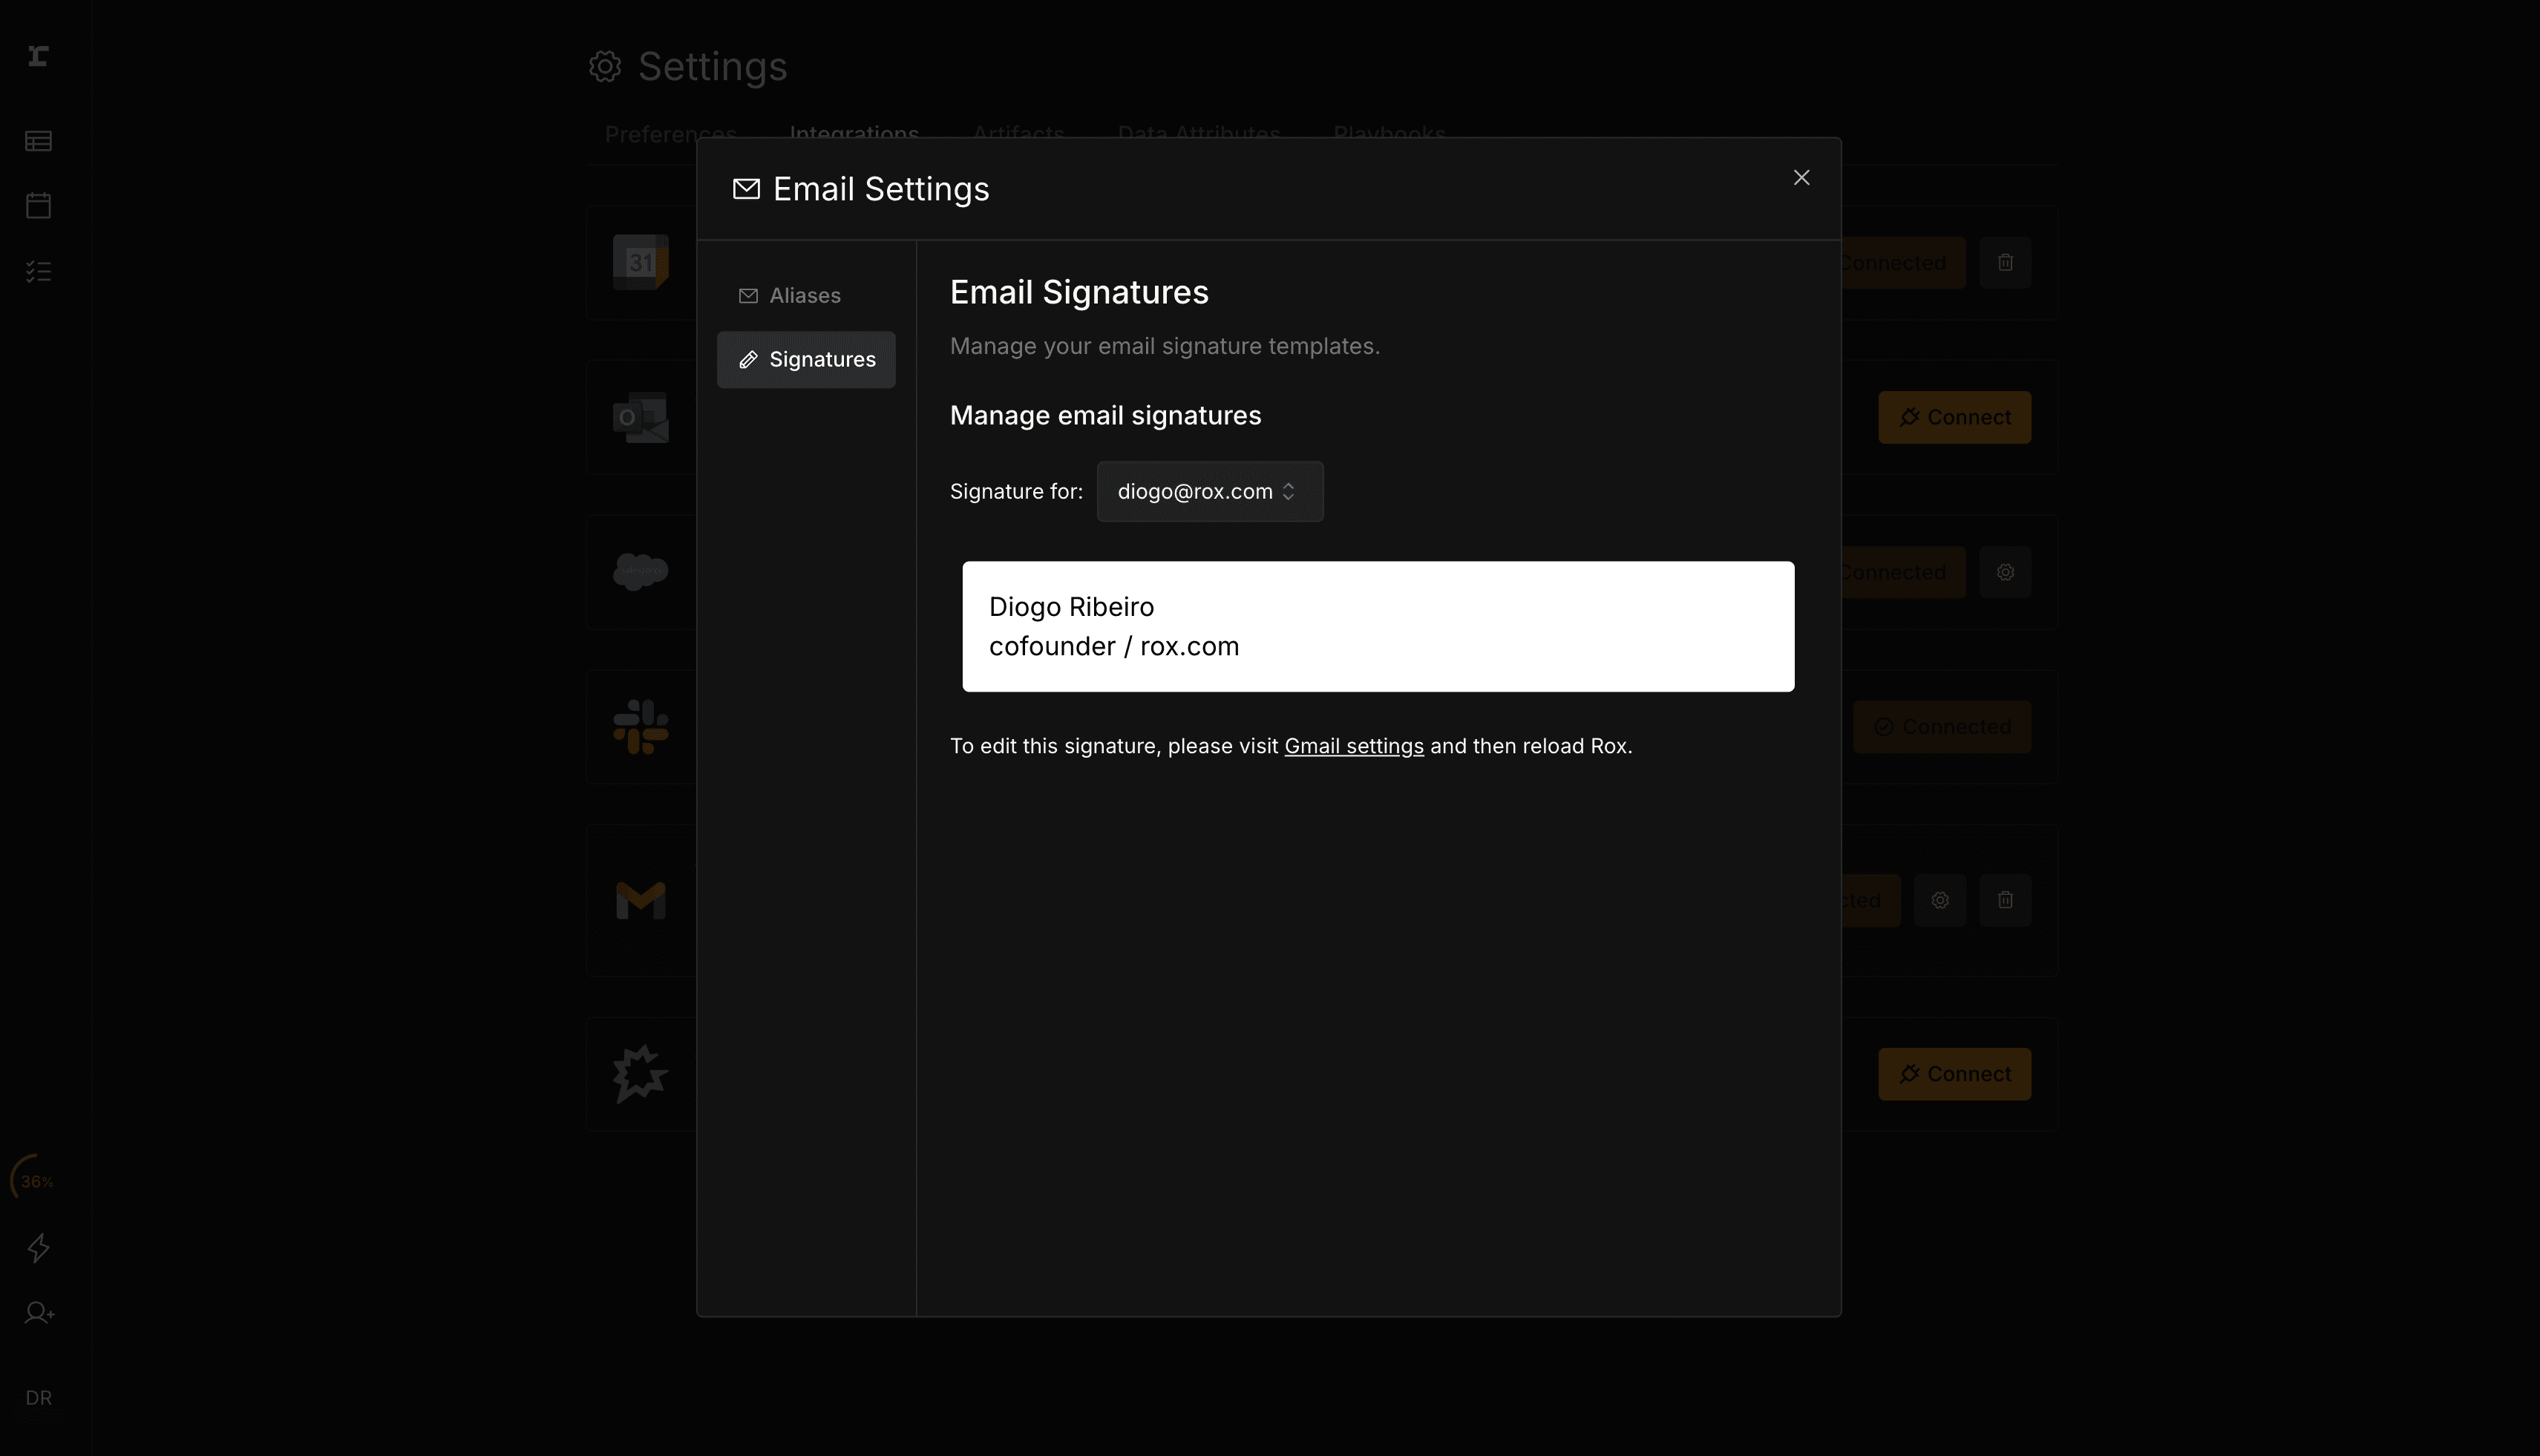Click the Gmail integration gear icon
This screenshot has height=1456, width=2540.
point(1939,900)
